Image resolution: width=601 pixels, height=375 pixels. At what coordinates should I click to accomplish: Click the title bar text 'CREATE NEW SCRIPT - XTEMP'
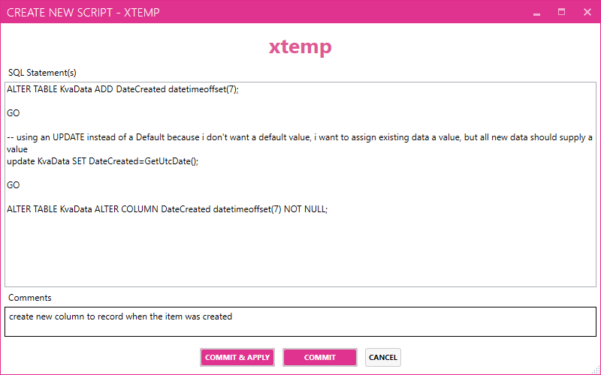coord(83,12)
